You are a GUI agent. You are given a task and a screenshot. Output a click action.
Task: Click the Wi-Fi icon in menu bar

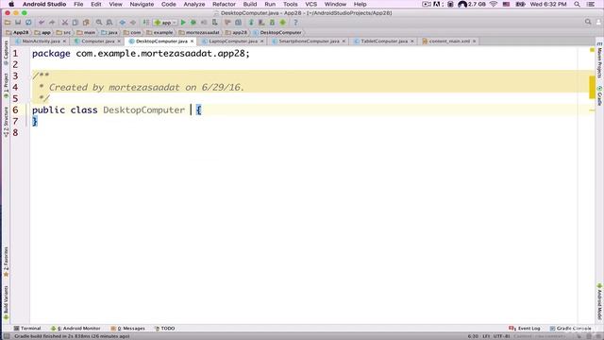[x=494, y=4]
